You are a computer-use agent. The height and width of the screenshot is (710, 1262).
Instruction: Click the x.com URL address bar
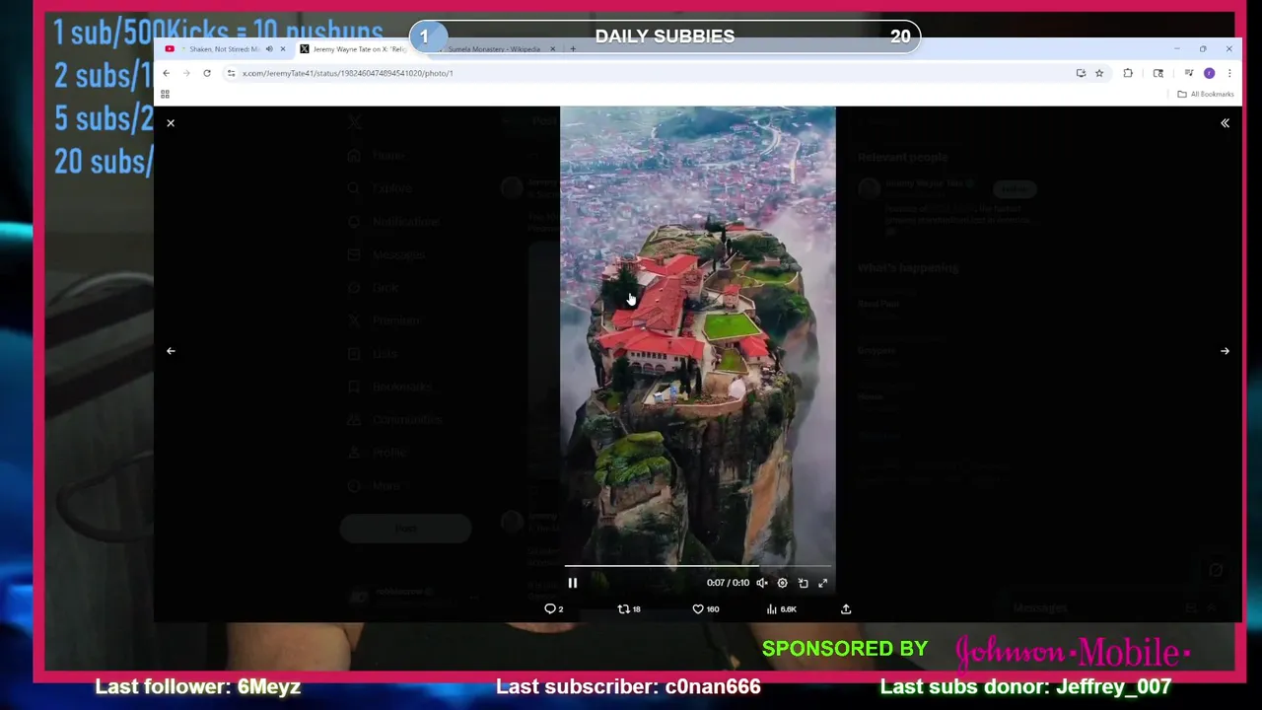(x=651, y=73)
